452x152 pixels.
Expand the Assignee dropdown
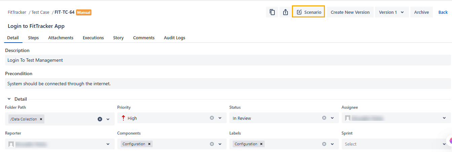pos(444,118)
